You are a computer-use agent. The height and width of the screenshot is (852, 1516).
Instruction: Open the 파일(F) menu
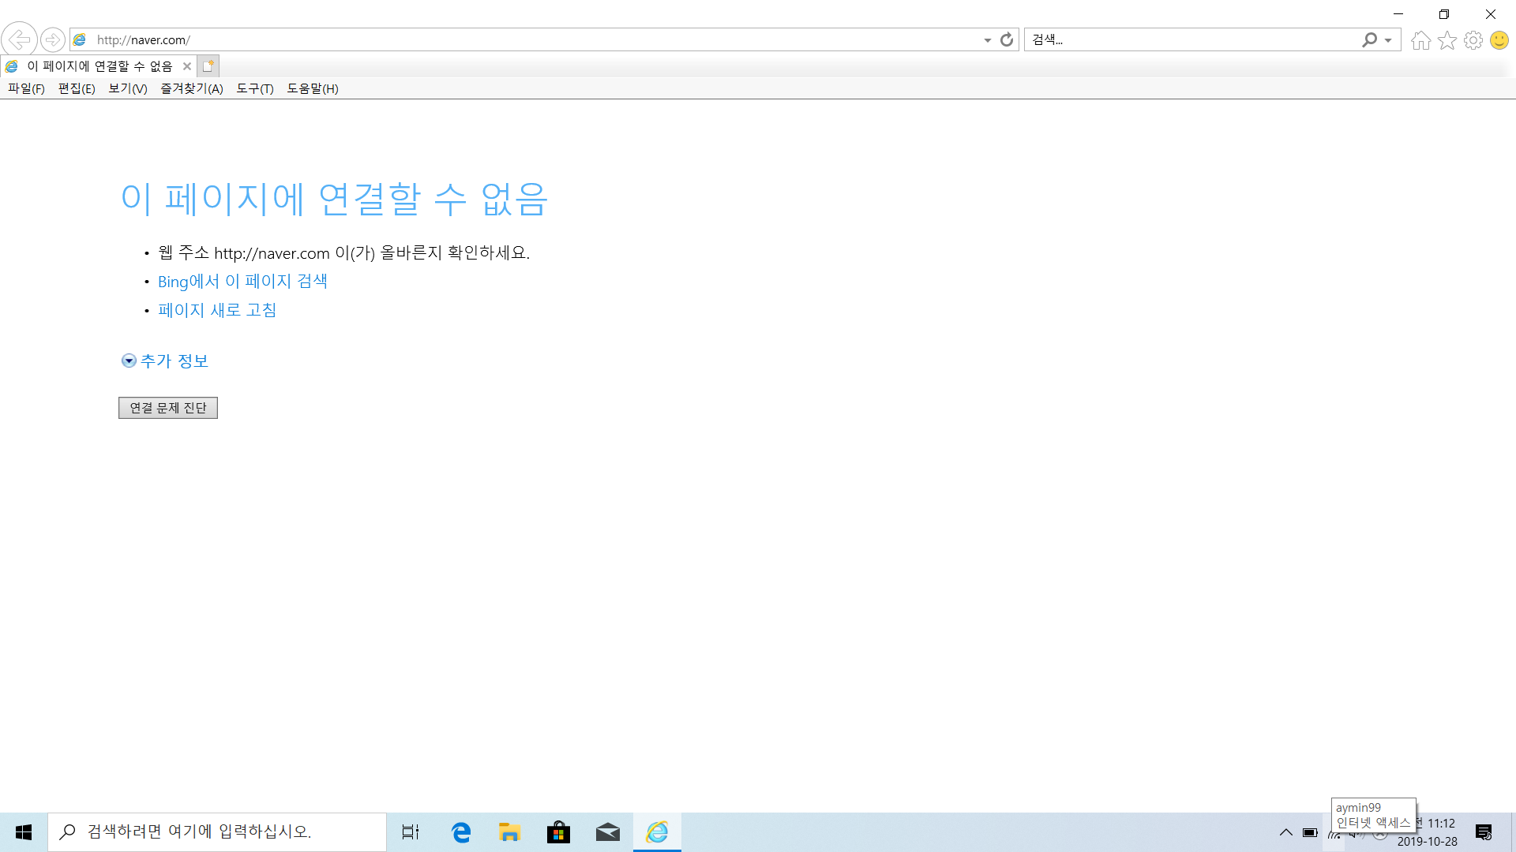click(x=26, y=88)
